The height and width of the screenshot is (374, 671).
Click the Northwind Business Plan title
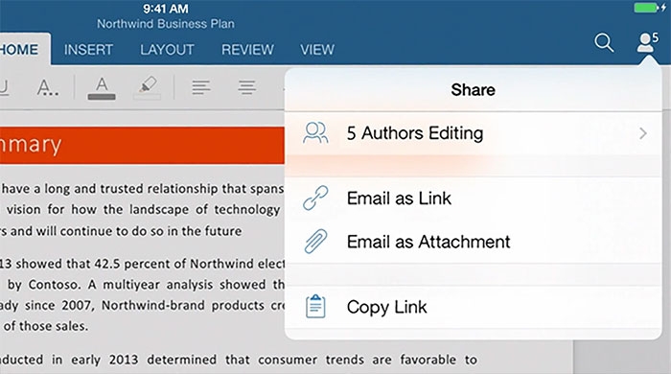point(166,24)
